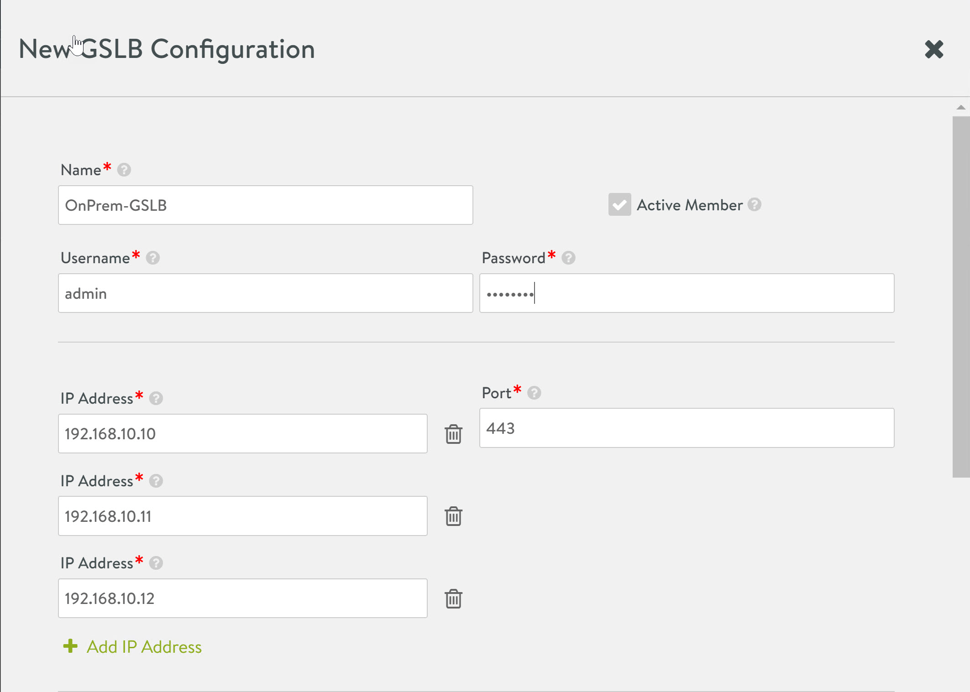
Task: Show help for the Username field
Action: pos(153,258)
